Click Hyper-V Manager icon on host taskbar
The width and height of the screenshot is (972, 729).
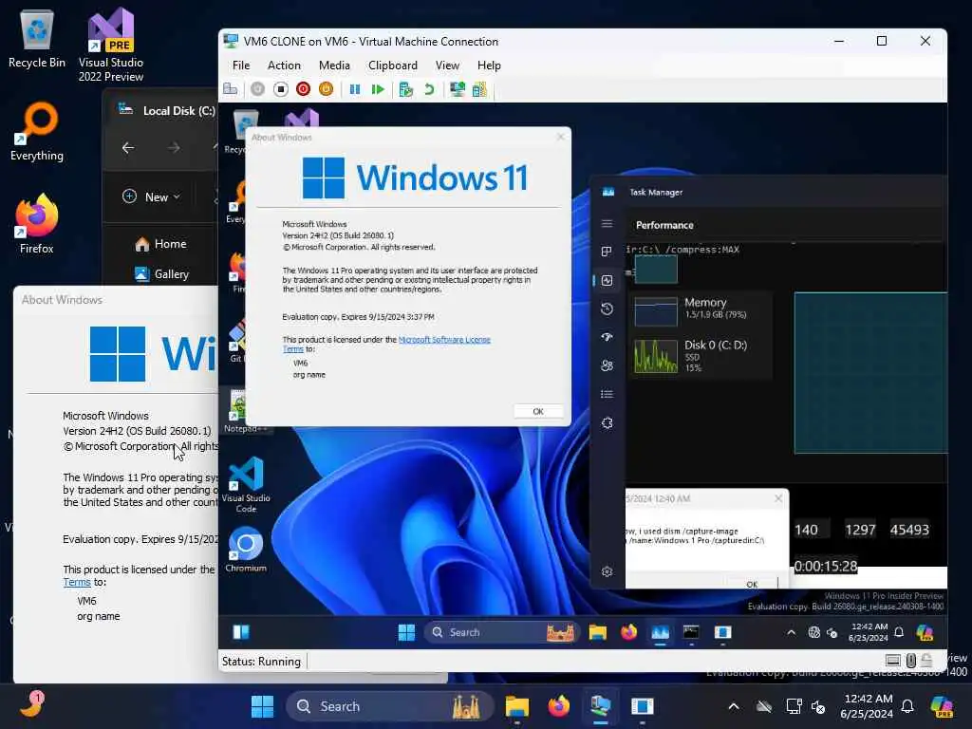pyautogui.click(x=600, y=706)
